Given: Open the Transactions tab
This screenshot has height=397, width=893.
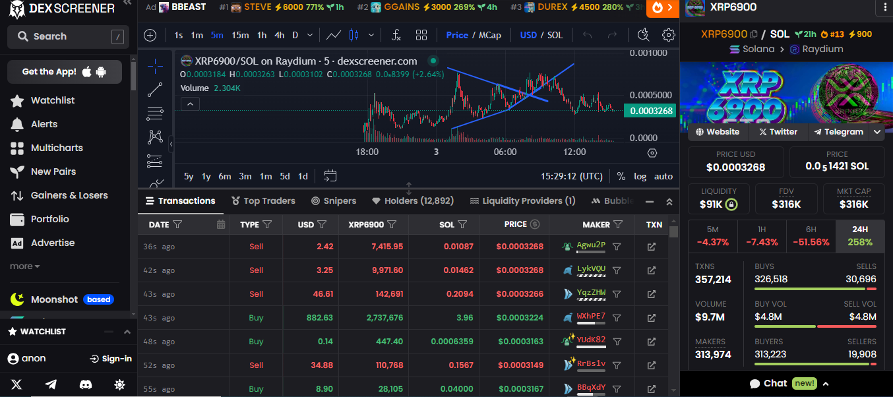Looking at the screenshot, I should click(181, 200).
